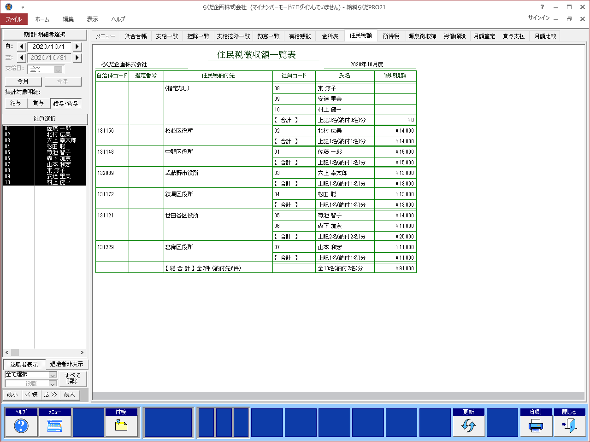590x442 pixels.
Task: Click 最大 width button
Action: (x=70, y=395)
